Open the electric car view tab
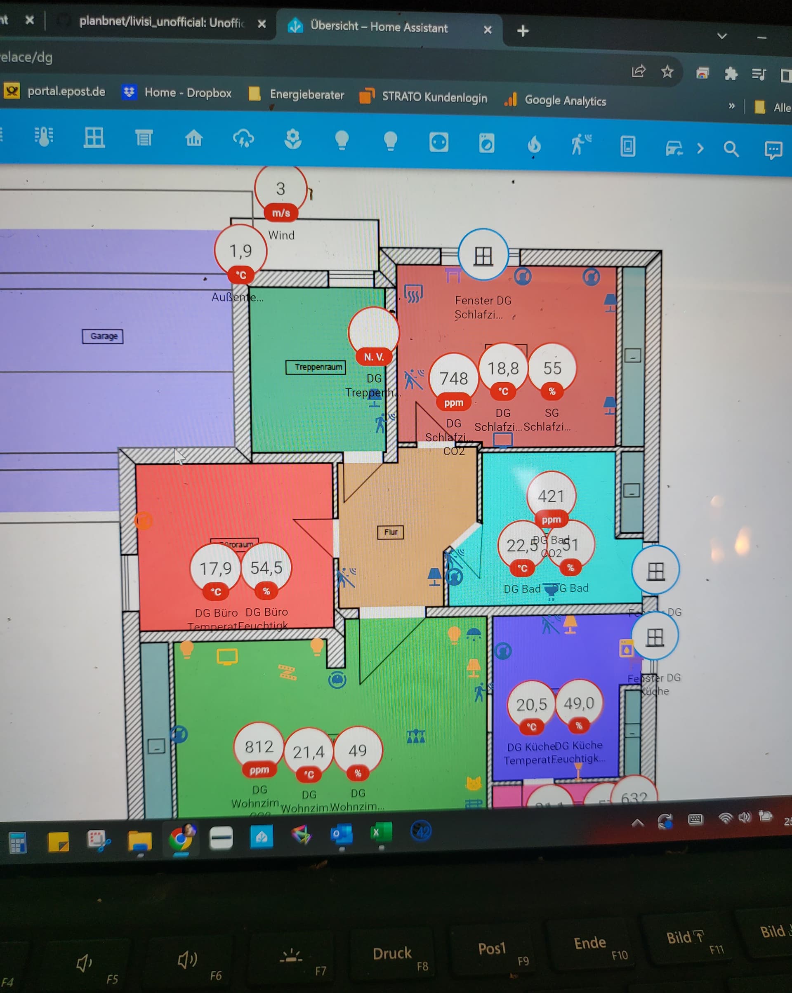 point(674,148)
